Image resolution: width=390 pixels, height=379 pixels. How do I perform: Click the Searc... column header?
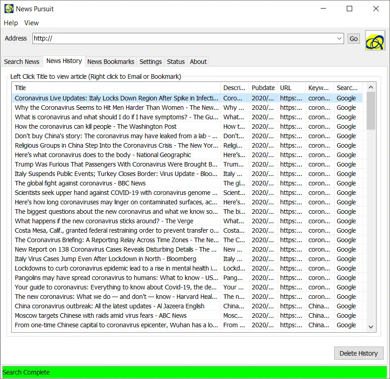(348, 88)
